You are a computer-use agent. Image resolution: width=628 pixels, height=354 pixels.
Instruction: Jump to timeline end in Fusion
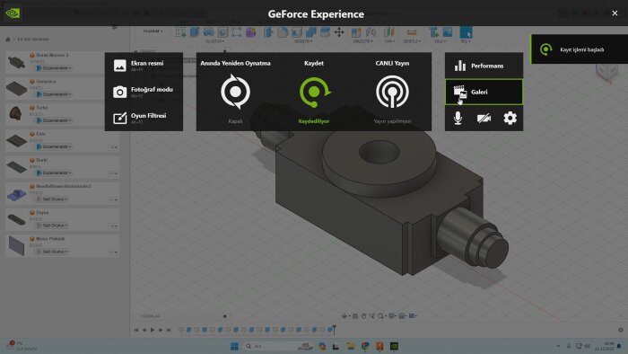(169, 330)
